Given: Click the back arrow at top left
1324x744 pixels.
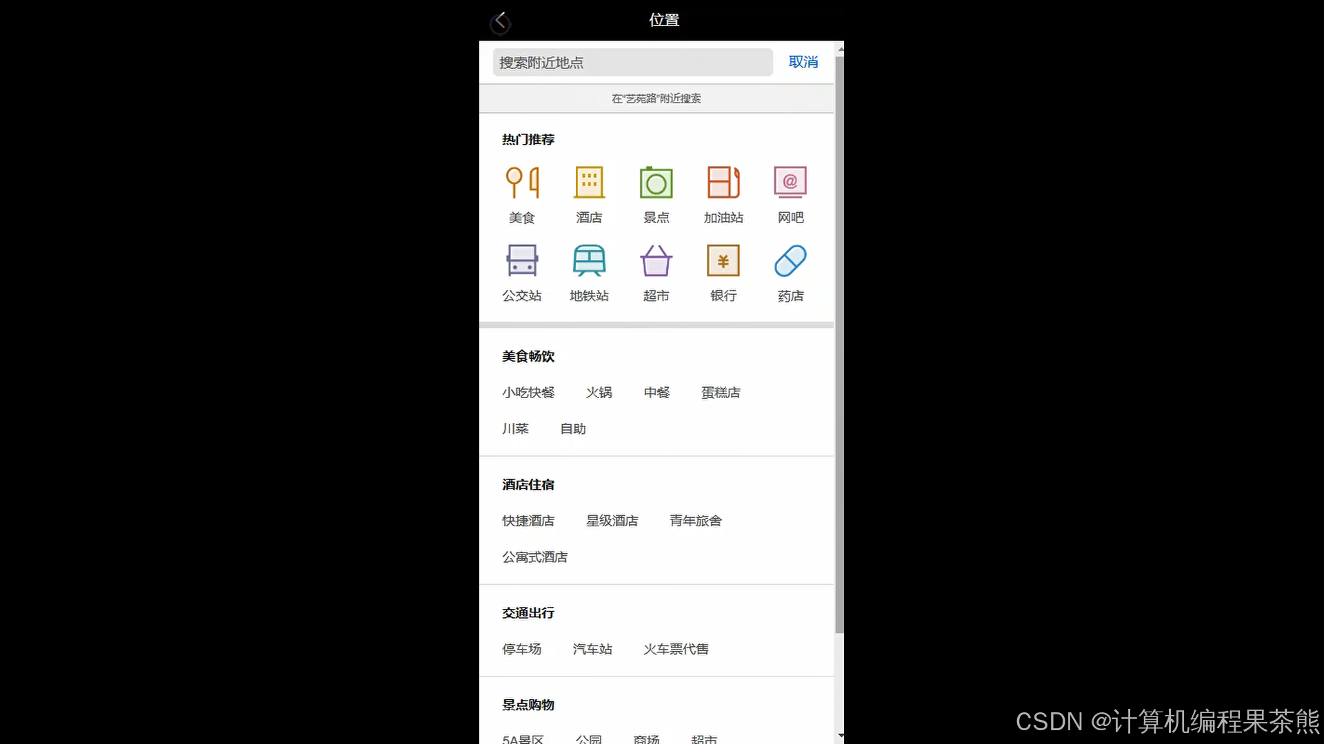Looking at the screenshot, I should click(501, 21).
